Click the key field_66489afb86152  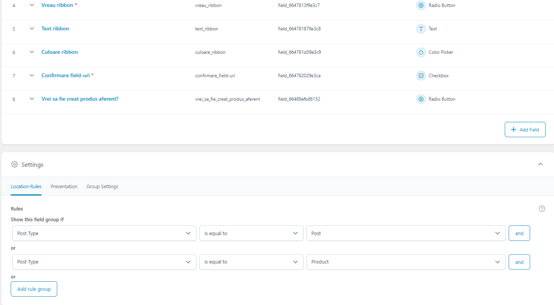coord(299,99)
